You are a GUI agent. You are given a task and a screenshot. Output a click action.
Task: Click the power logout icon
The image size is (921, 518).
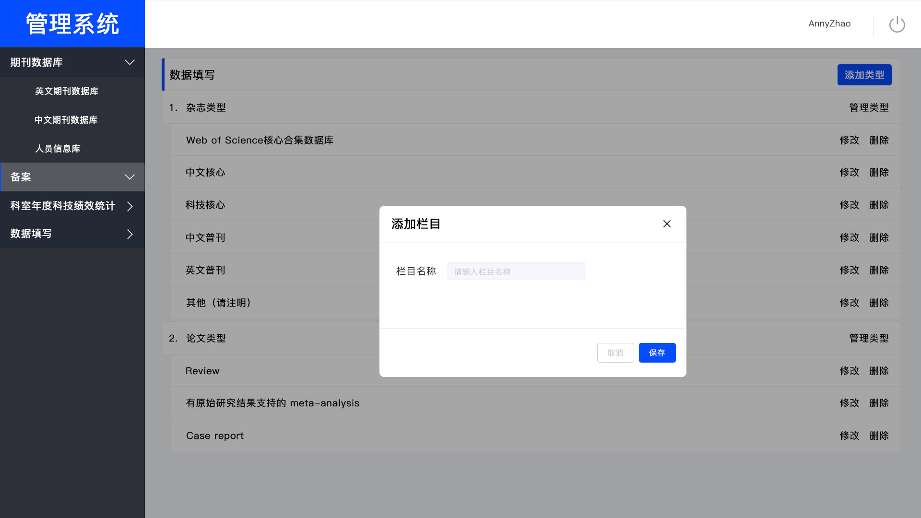[897, 24]
